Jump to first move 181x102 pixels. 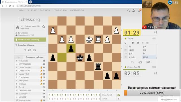133,43
